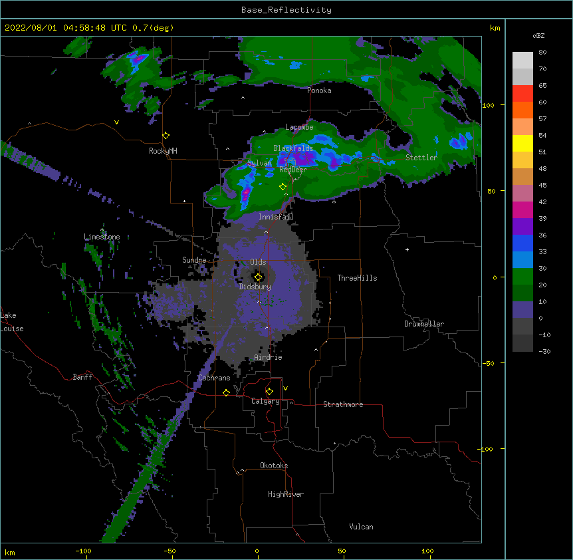Click the -100 tick on the vertical axis

pyautogui.click(x=486, y=449)
